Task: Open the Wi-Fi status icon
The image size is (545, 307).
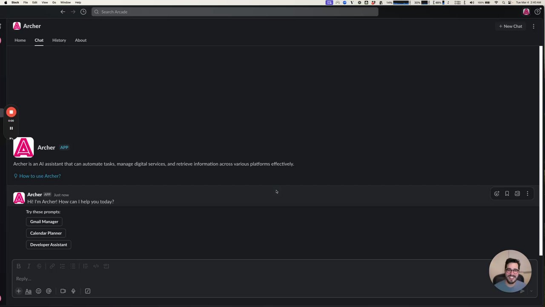Action: point(496,3)
